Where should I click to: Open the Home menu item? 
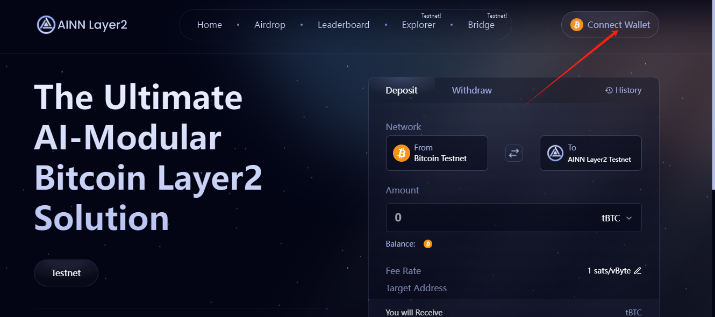[210, 25]
